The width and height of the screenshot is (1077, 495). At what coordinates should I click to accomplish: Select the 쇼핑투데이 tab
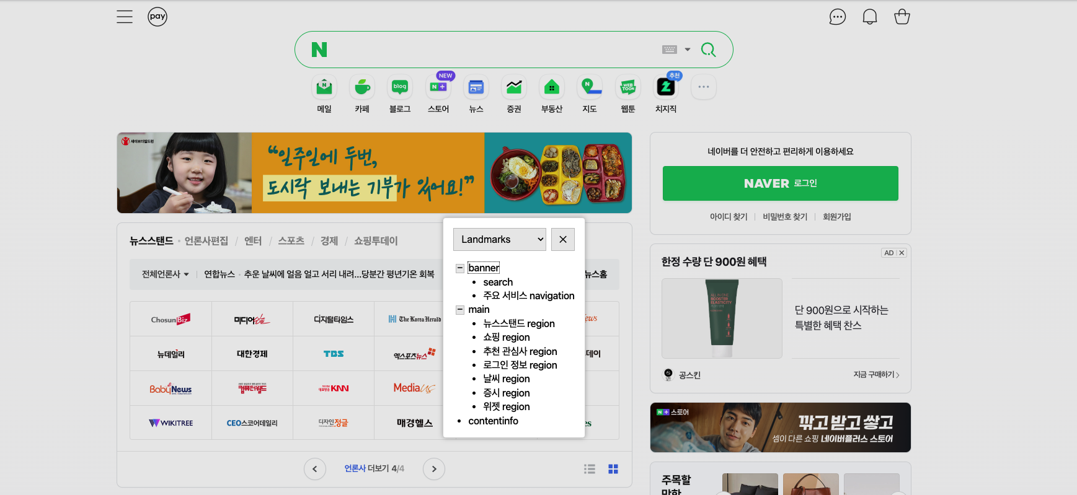pyautogui.click(x=376, y=241)
